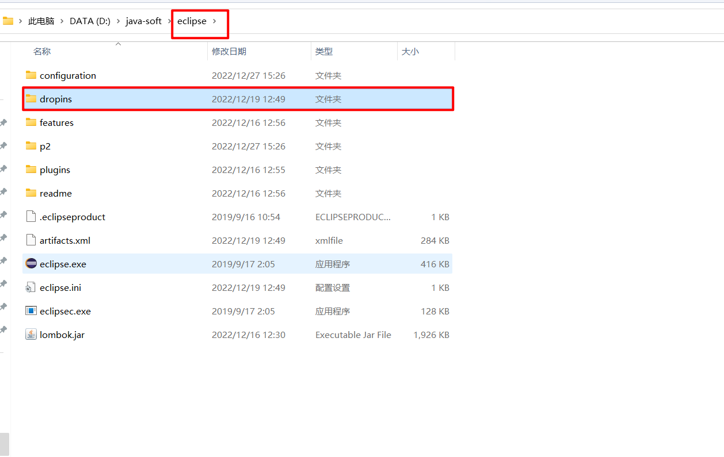Screen dimensions: 724x457
Task: Click type '配置设置' of eclipse.ini
Action: (333, 287)
